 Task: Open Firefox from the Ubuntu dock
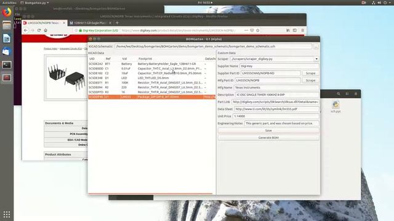tap(7, 12)
